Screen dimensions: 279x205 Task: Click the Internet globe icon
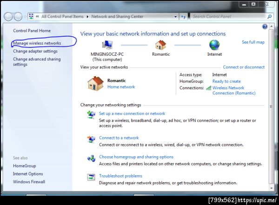[x=214, y=45]
